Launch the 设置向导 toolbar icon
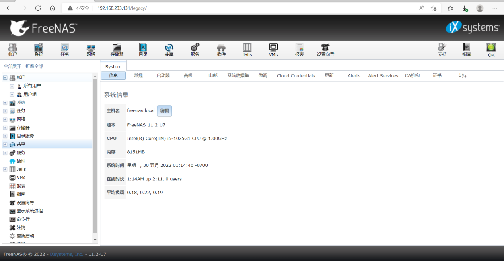504x261 pixels. pyautogui.click(x=325, y=50)
